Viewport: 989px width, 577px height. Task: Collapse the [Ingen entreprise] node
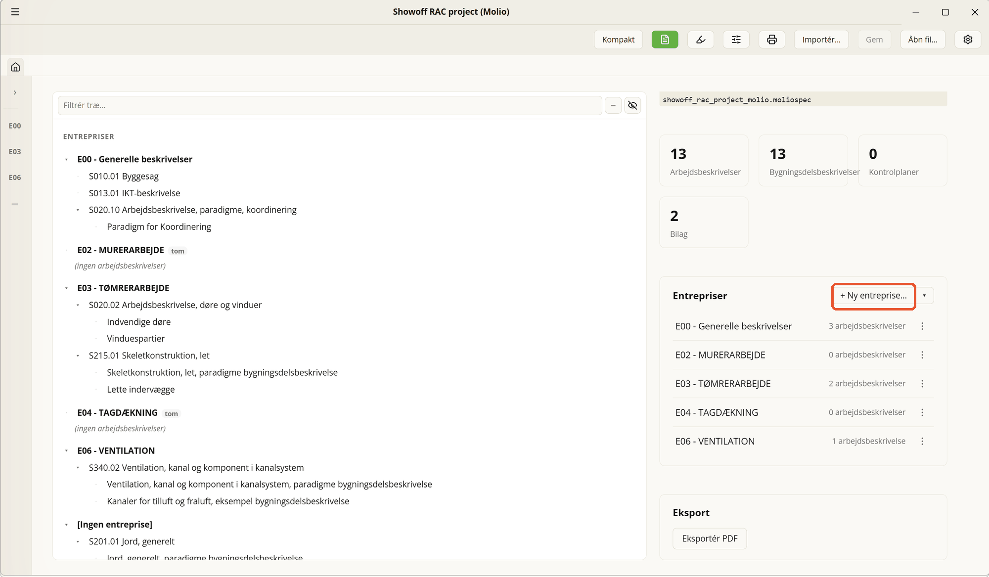66,525
